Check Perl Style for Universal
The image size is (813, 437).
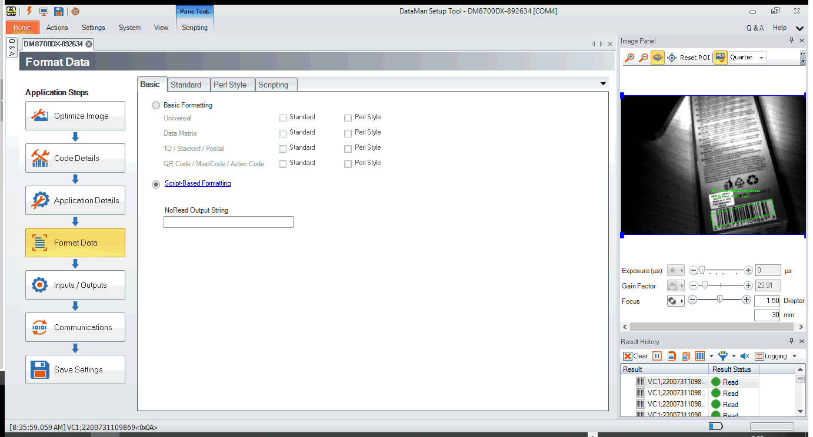click(348, 118)
